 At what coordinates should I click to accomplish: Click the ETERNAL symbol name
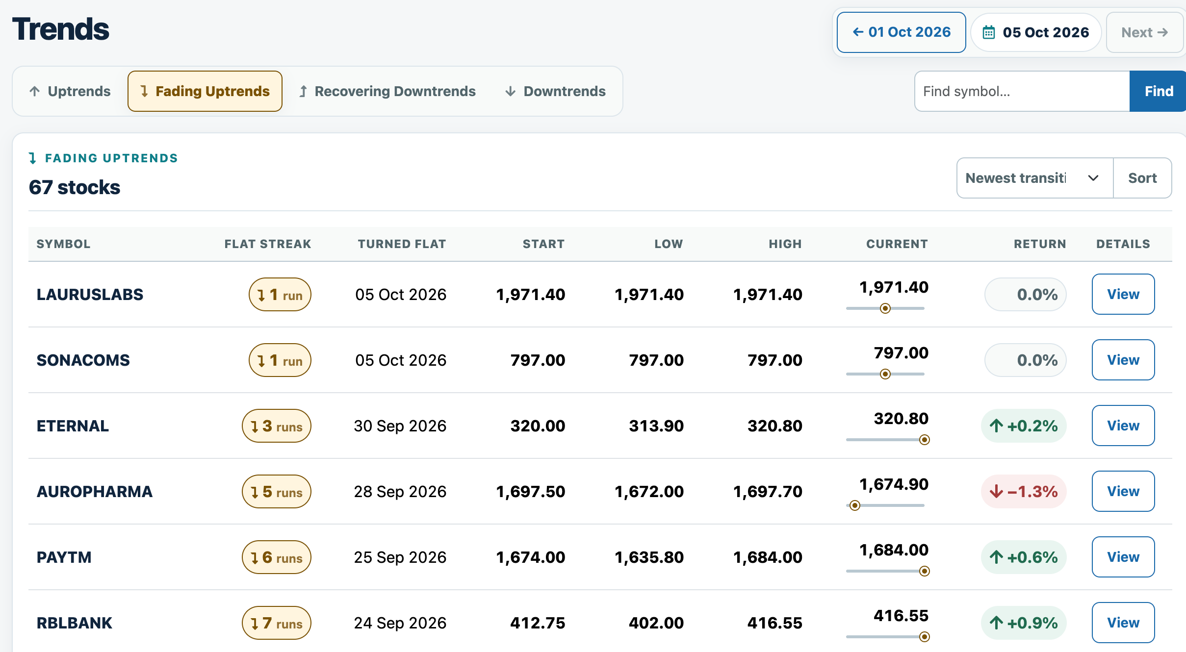point(73,426)
